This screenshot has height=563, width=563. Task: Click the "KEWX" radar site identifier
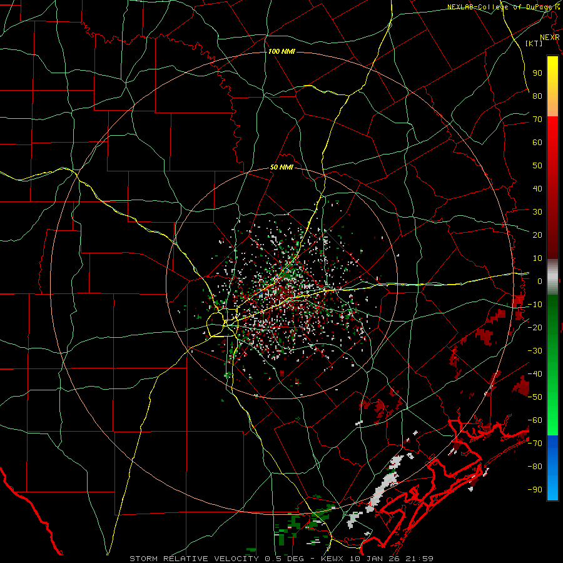(x=332, y=559)
